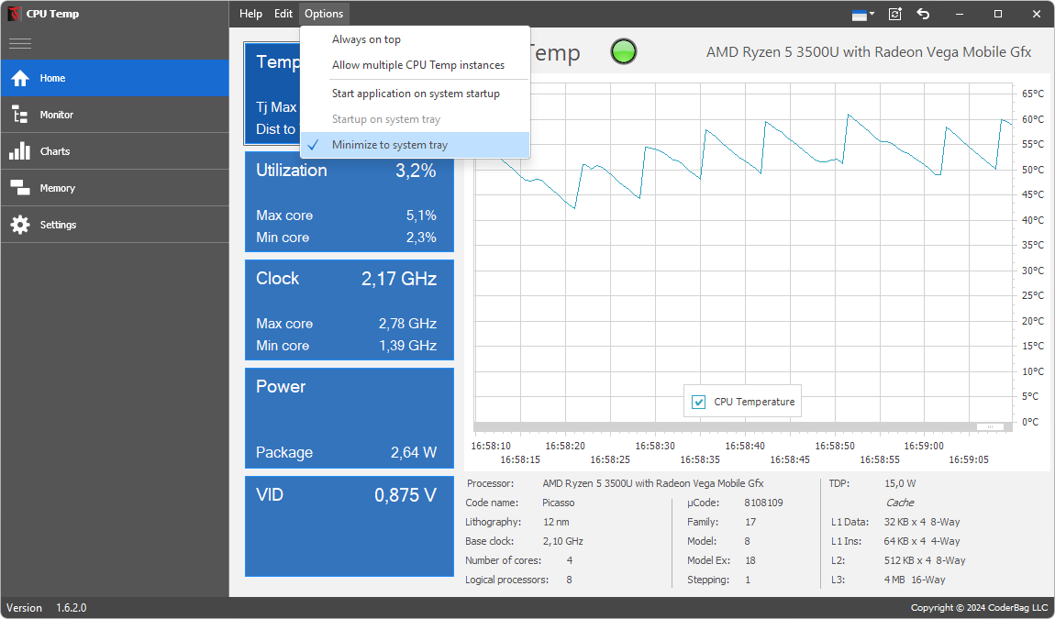The height and width of the screenshot is (619, 1055).
Task: Click the Memory icon in sidebar
Action: pyautogui.click(x=20, y=188)
